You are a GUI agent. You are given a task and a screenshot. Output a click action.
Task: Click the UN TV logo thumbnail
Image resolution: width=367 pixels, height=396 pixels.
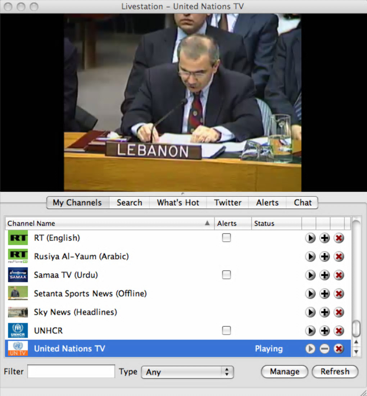click(18, 349)
